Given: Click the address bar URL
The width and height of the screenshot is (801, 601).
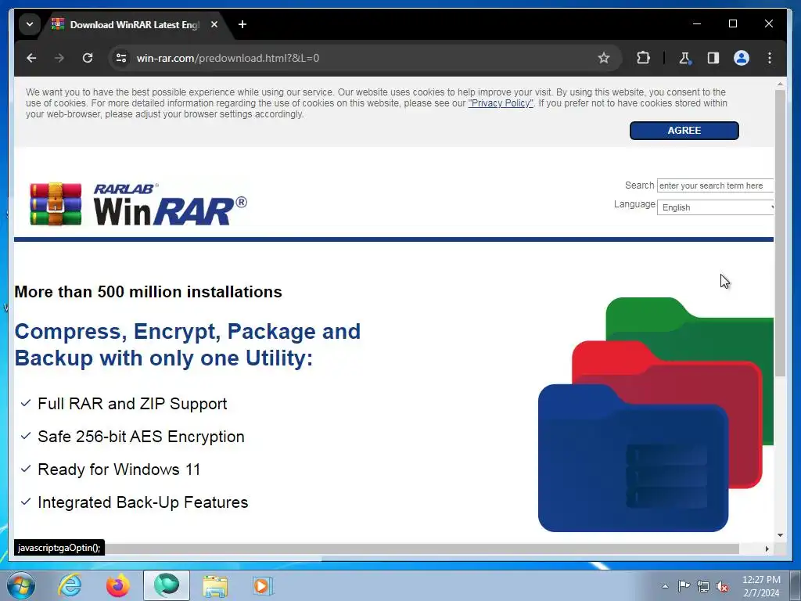Looking at the screenshot, I should point(228,58).
